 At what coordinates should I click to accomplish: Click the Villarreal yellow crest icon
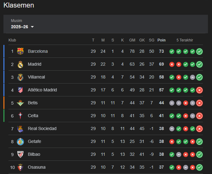20,77
